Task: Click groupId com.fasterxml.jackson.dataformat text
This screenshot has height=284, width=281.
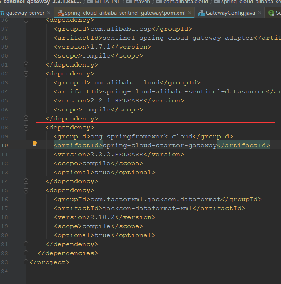Action: [x=156, y=199]
